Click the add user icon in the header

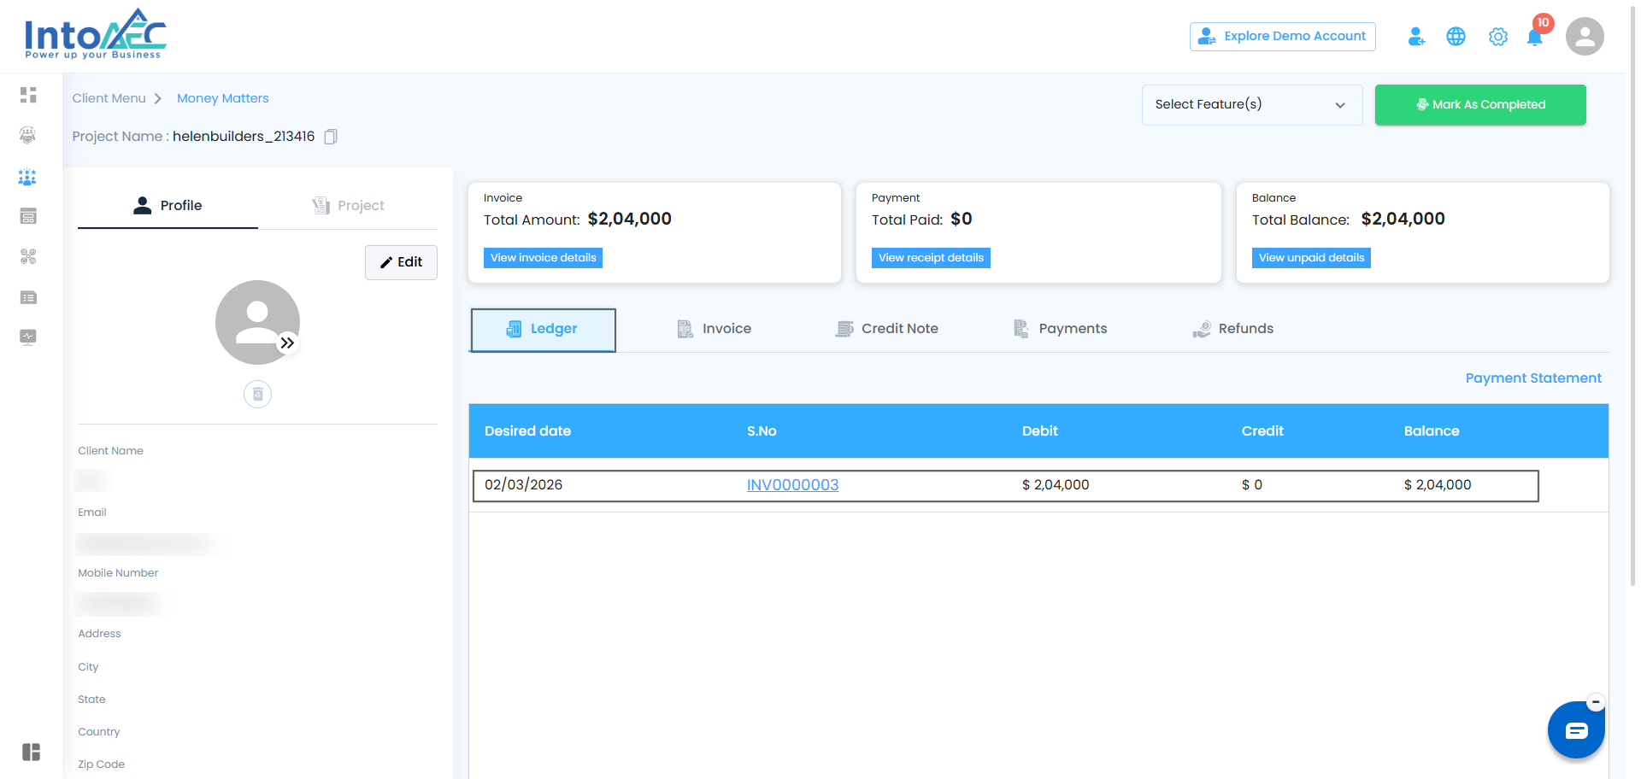[1416, 37]
